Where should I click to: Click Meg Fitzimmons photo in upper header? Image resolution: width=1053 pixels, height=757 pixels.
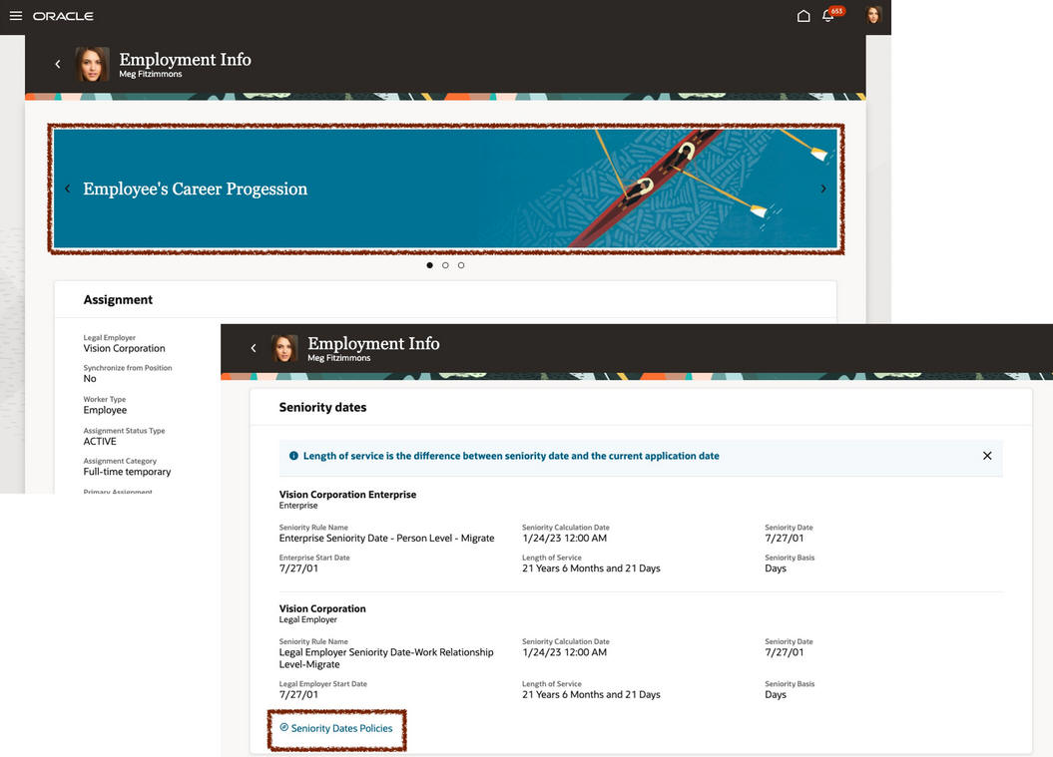[92, 65]
